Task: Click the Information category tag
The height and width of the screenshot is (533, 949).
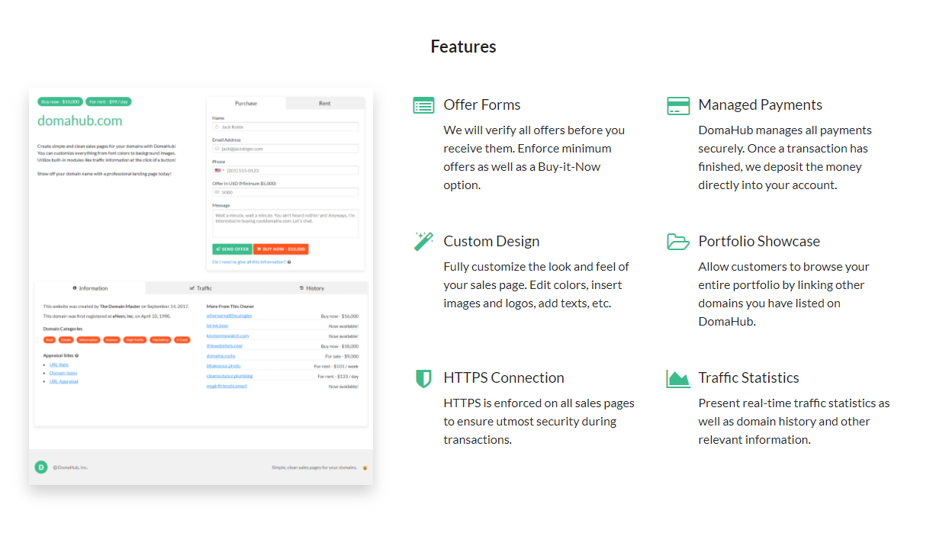Action: click(x=88, y=340)
